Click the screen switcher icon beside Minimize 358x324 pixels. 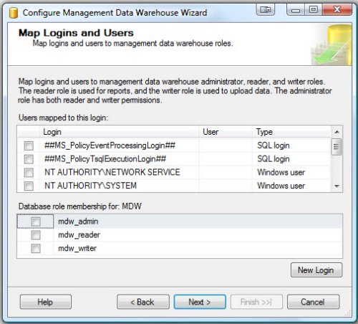[x=265, y=10]
